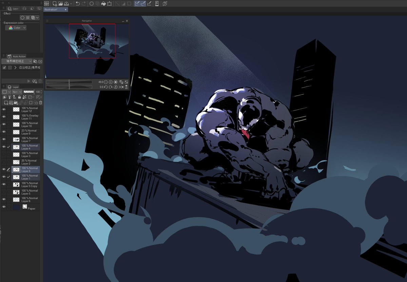Screen dimensions: 407x282
Task: Zoom out in the Navigator
Action: tap(106, 82)
